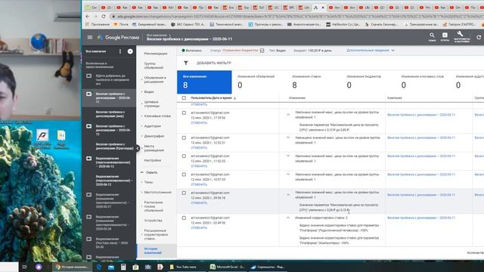Image resolution: width=484 pixels, height=272 pixels.
Task: Open Демография in the page menu
Action: pyautogui.click(x=154, y=136)
